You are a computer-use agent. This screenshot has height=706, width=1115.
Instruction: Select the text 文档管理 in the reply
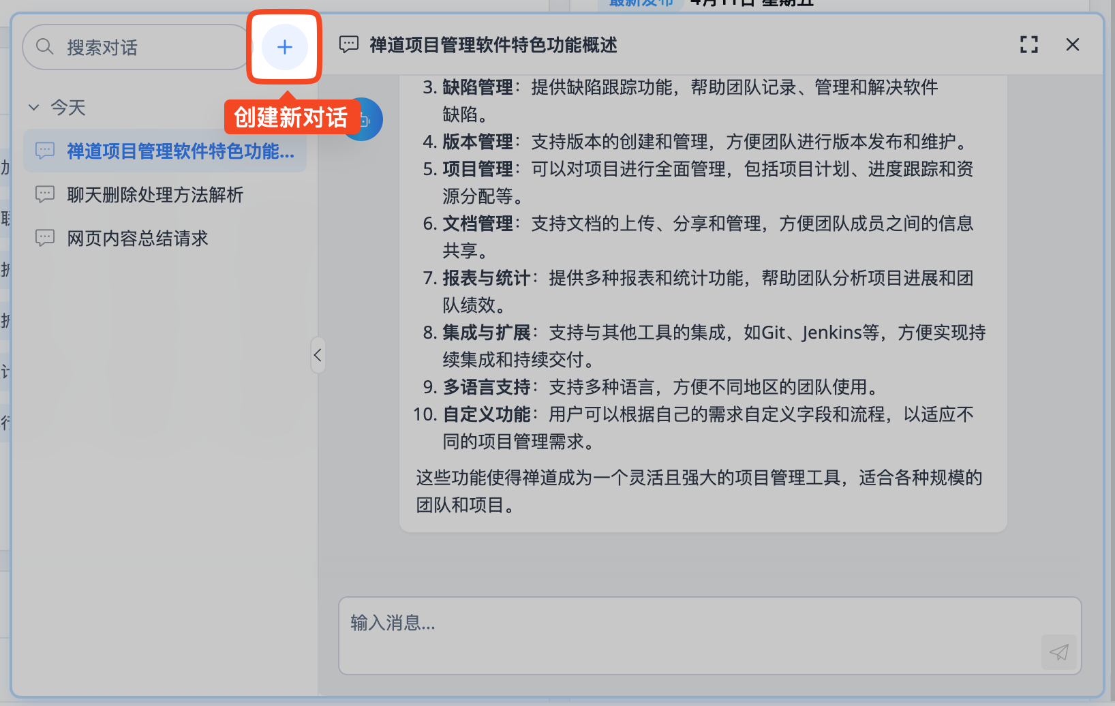[478, 224]
